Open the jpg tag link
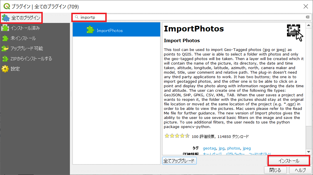Image resolution: width=313 pixels, height=175 pixels. tap(221, 148)
